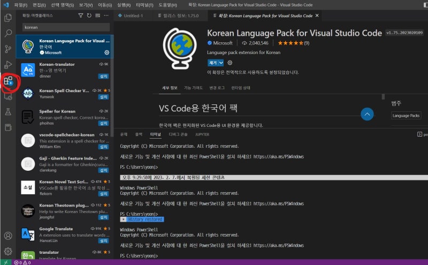The height and width of the screenshot is (265, 428).
Task: Click the blue scroll-to-top circle button
Action: 367,114
